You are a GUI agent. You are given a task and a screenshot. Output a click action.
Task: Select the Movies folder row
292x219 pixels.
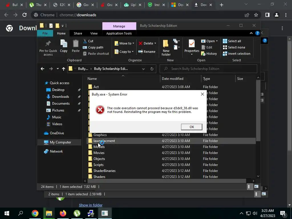(x=171, y=153)
